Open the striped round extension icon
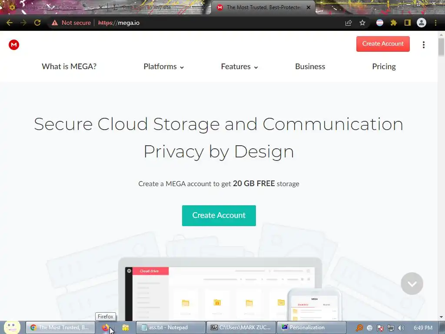The width and height of the screenshot is (445, 334). (380, 23)
